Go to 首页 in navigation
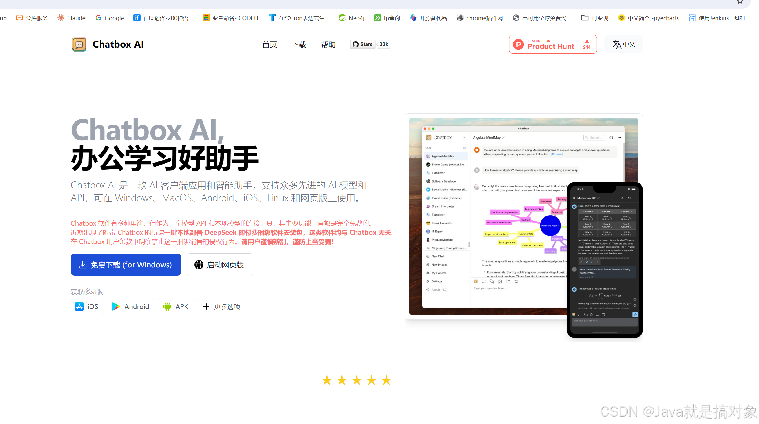Viewport: 759px width, 424px height. pos(269,45)
